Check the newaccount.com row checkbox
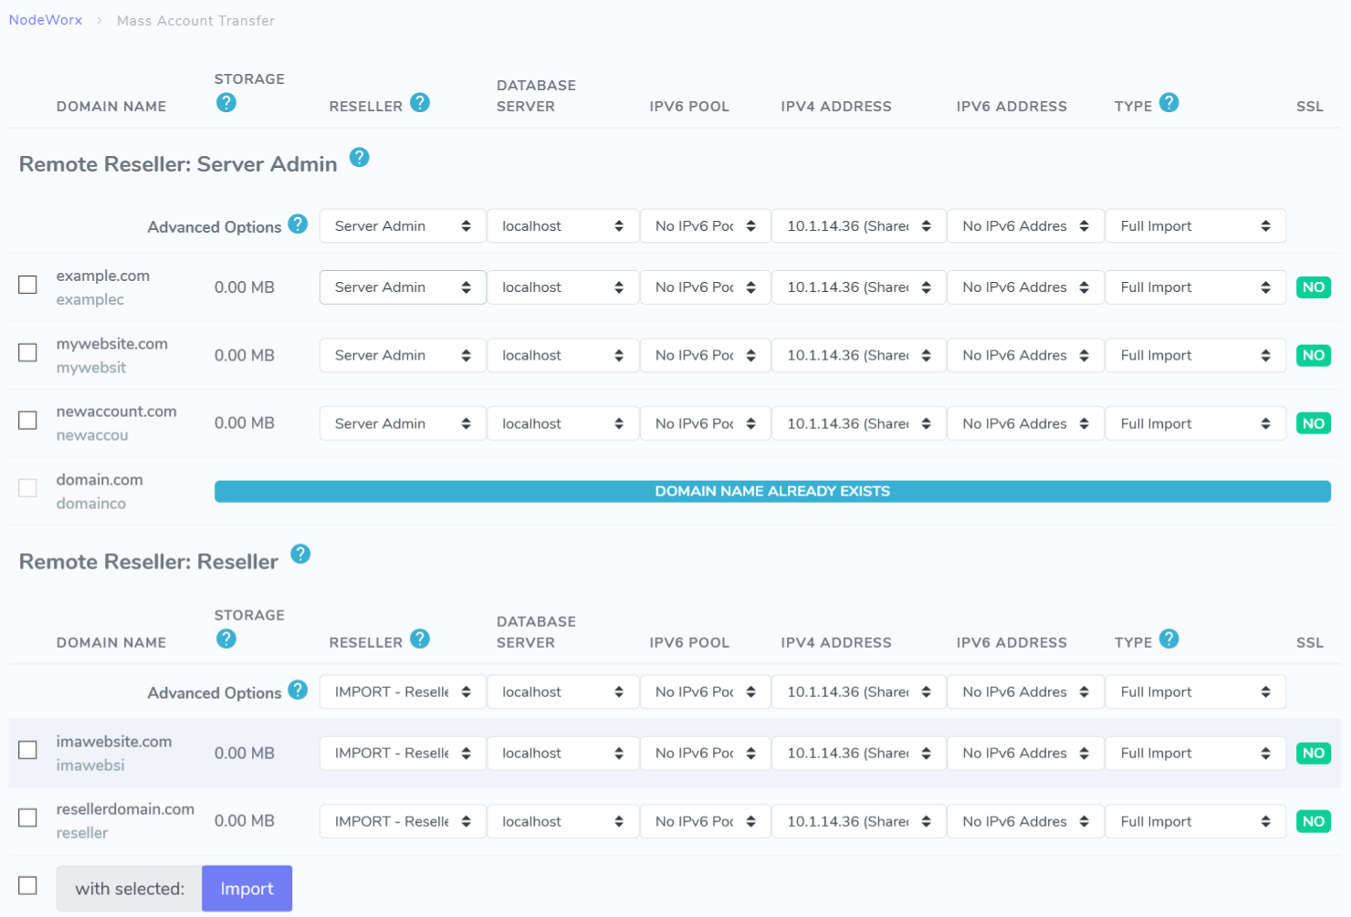The height and width of the screenshot is (917, 1351). 26,420
